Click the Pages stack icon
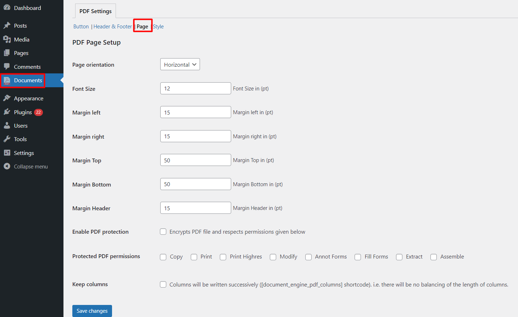Screen dimensions: 518x317 [7, 53]
